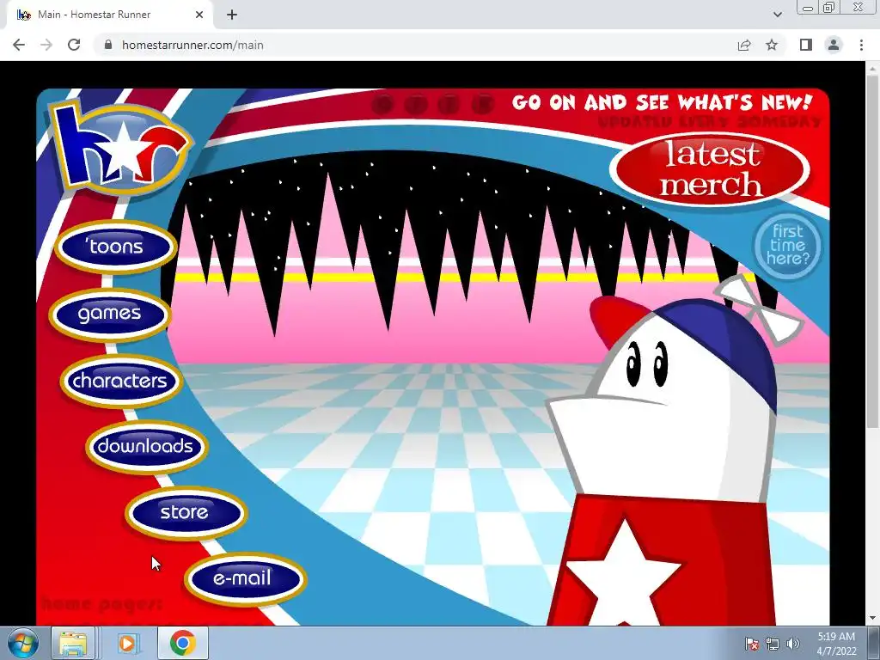
Task: Click the first dim red header dot
Action: 382,104
